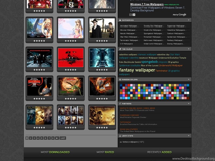Rate the red Daybreakers wallpaper stars

(71, 70)
